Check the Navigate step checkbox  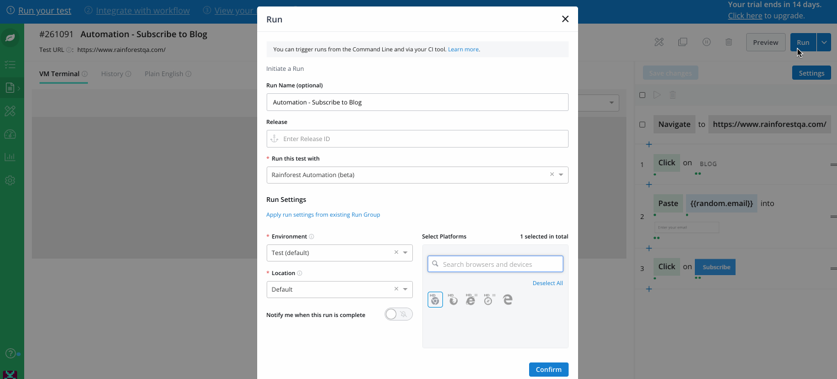click(642, 125)
